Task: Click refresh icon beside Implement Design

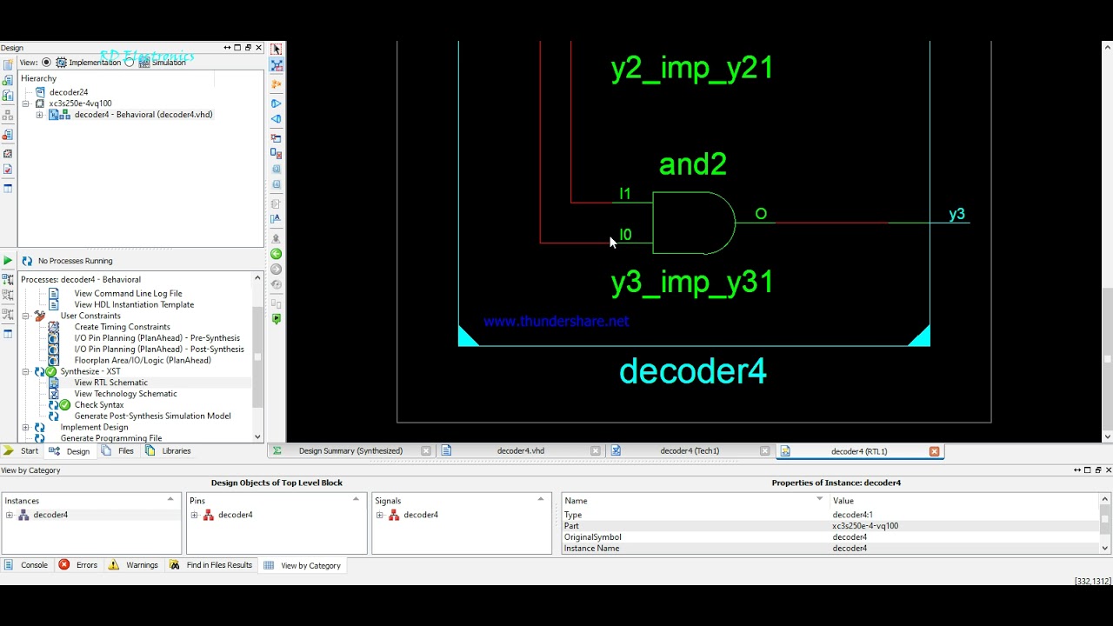Action: [x=39, y=427]
